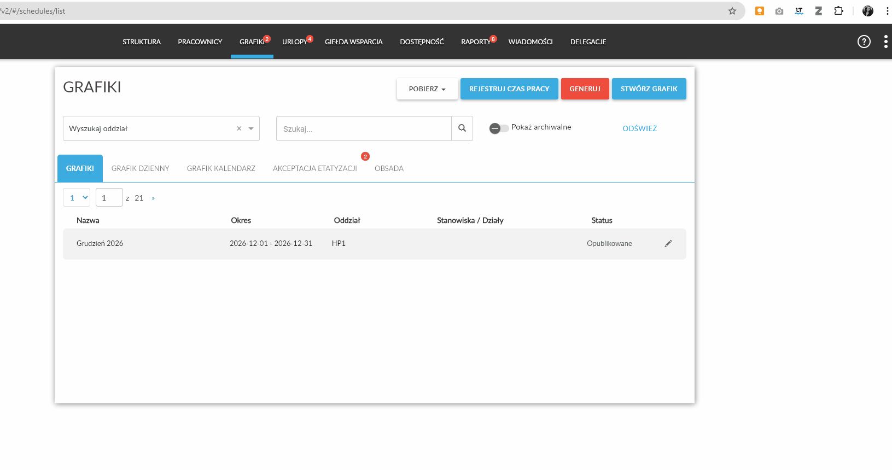Screen dimensions: 892x470
Task: Click the magnifying glass search icon
Action: pos(462,128)
